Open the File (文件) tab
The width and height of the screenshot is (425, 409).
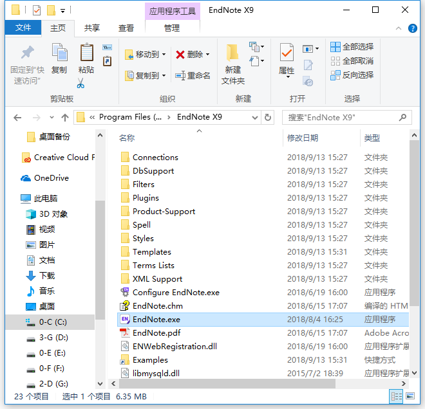click(23, 28)
